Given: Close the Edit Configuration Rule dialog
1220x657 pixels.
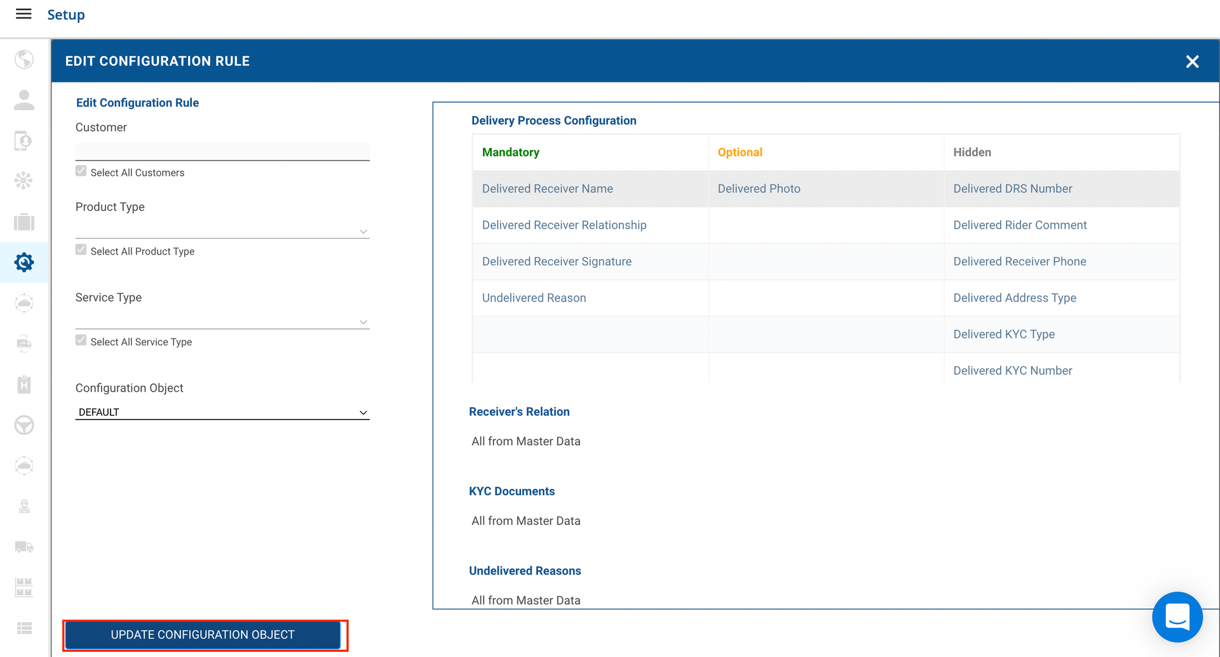Looking at the screenshot, I should click(1192, 62).
